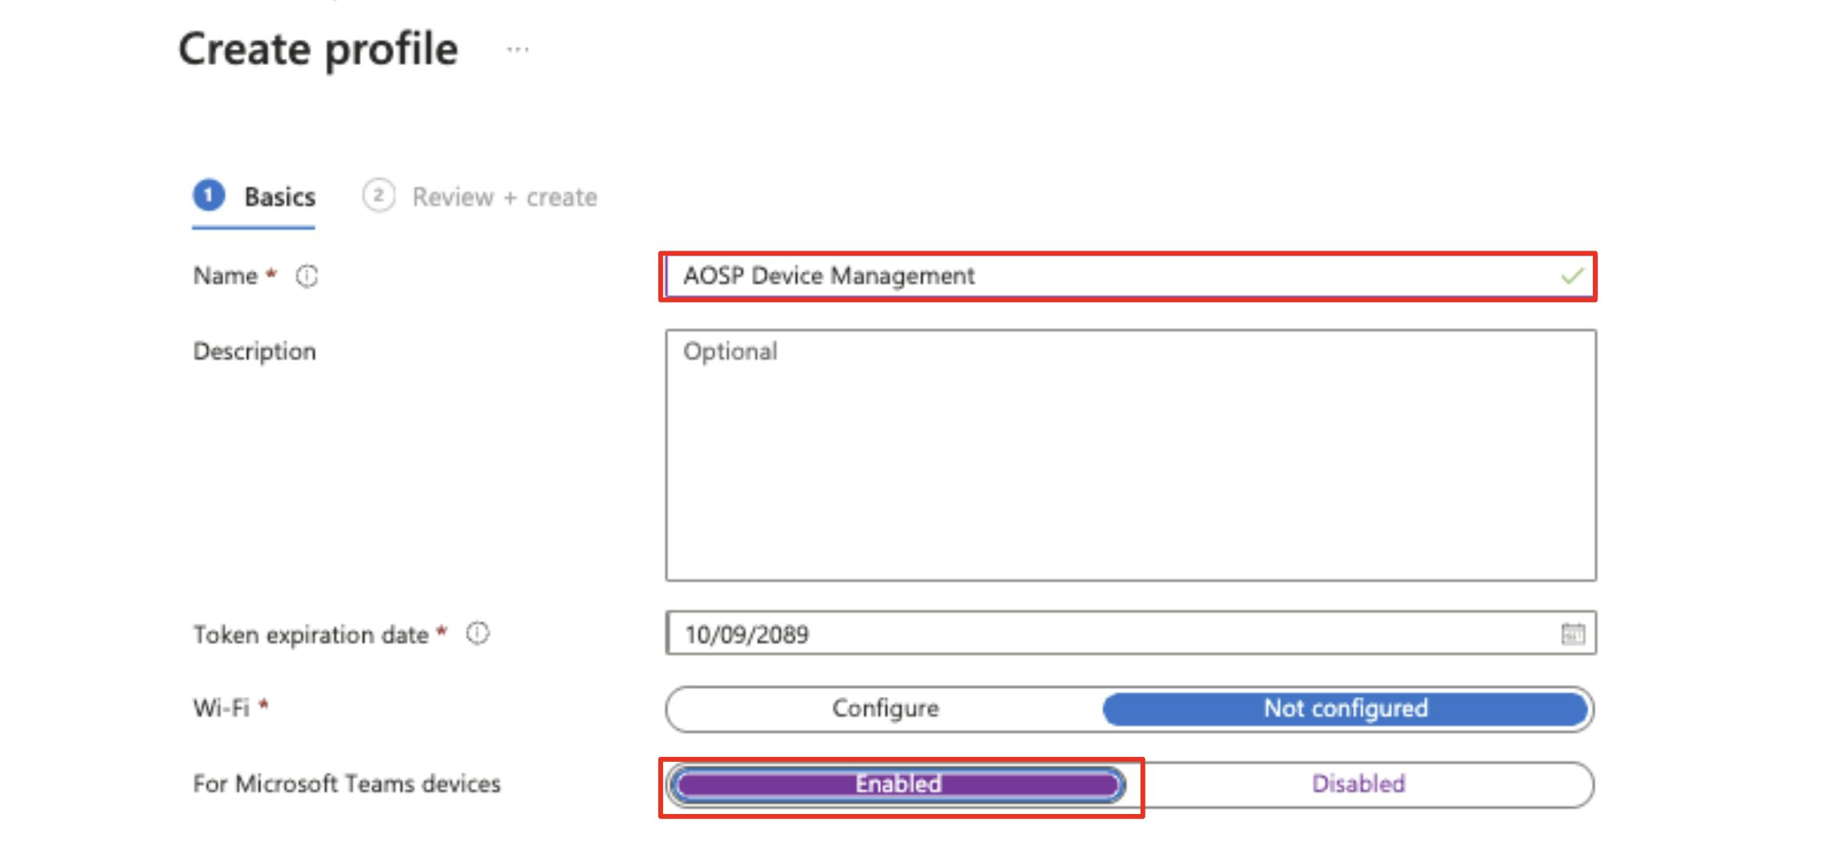Click the Create profile heading
The height and width of the screenshot is (854, 1848).
tap(318, 49)
